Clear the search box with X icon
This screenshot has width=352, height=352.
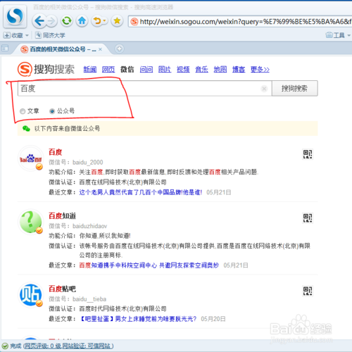(264, 89)
